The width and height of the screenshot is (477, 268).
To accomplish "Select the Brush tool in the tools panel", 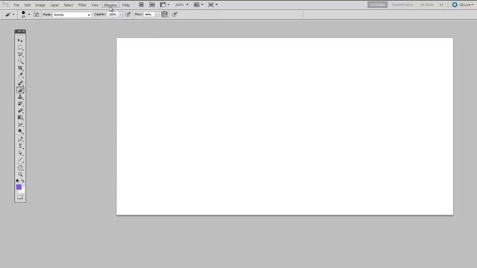I will click(20, 90).
